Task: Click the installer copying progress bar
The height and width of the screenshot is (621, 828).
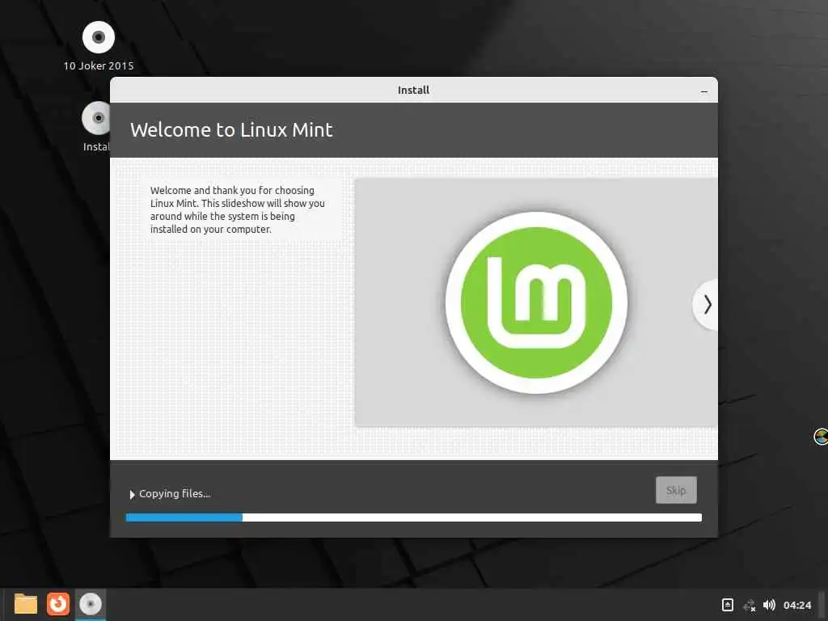Action: pos(413,517)
